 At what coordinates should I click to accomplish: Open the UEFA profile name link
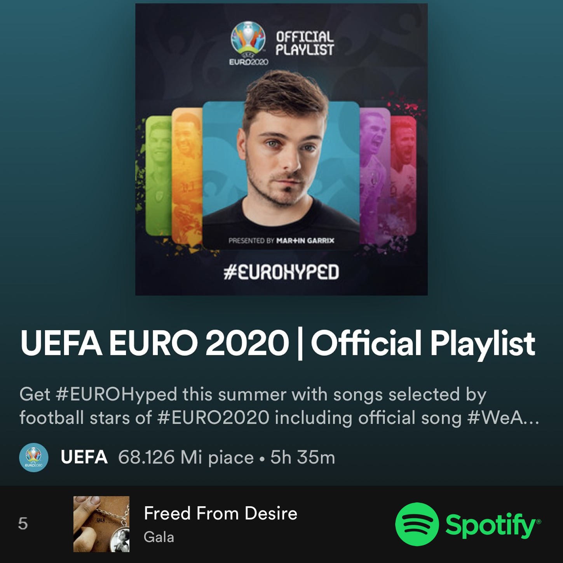[84, 457]
